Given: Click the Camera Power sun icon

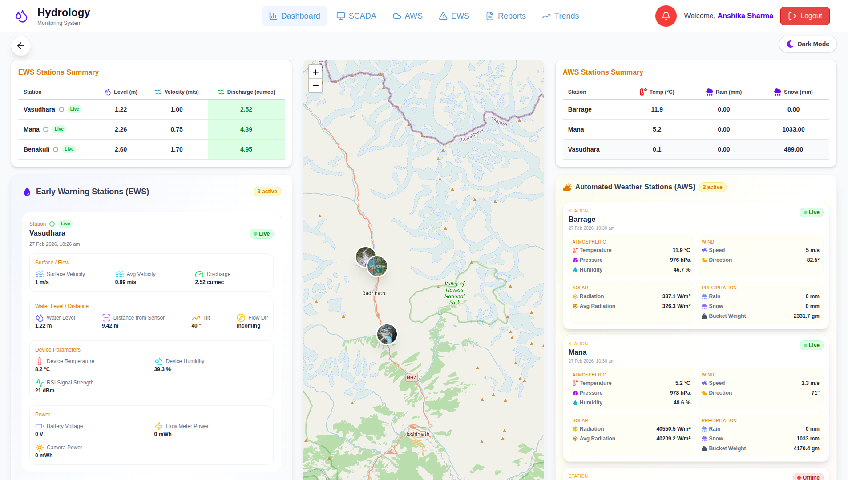Looking at the screenshot, I should pos(39,447).
